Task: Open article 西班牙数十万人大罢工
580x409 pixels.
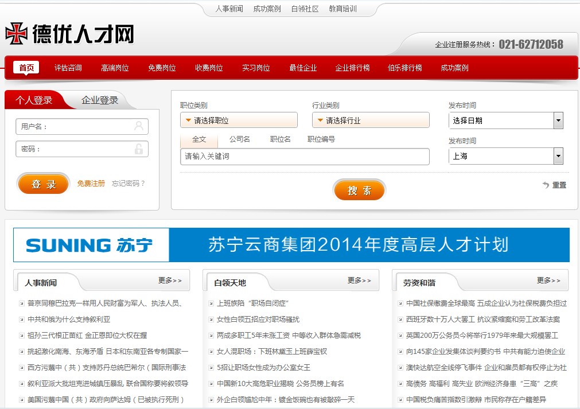Action: coord(483,319)
